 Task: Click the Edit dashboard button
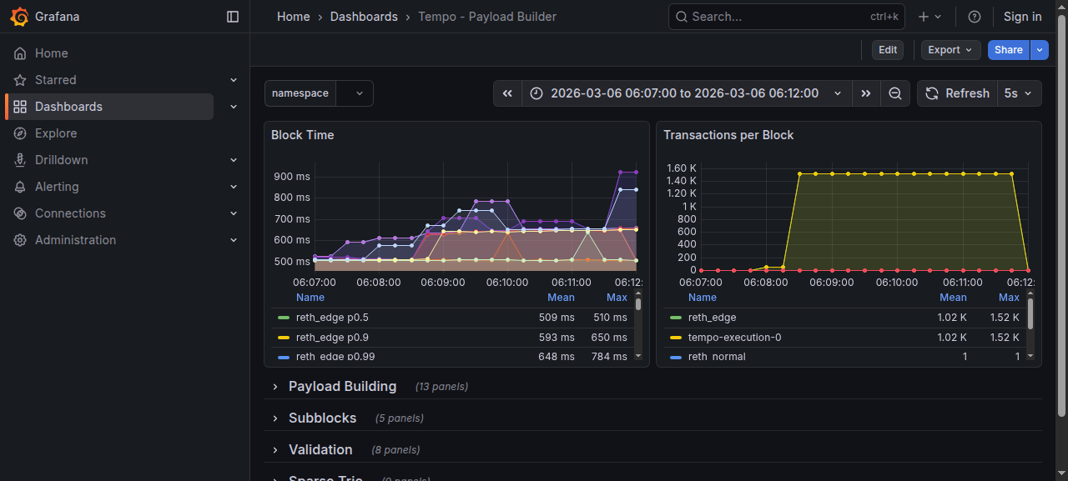click(x=888, y=50)
